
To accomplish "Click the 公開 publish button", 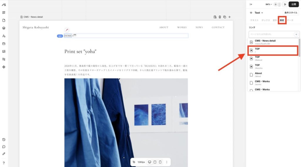I will click(294, 4).
